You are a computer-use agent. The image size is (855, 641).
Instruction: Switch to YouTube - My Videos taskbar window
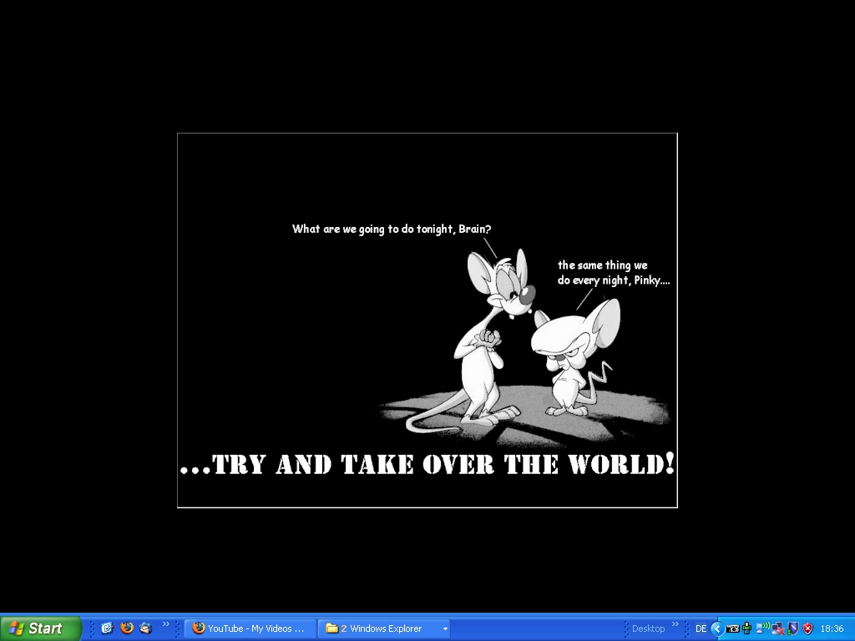pos(250,628)
